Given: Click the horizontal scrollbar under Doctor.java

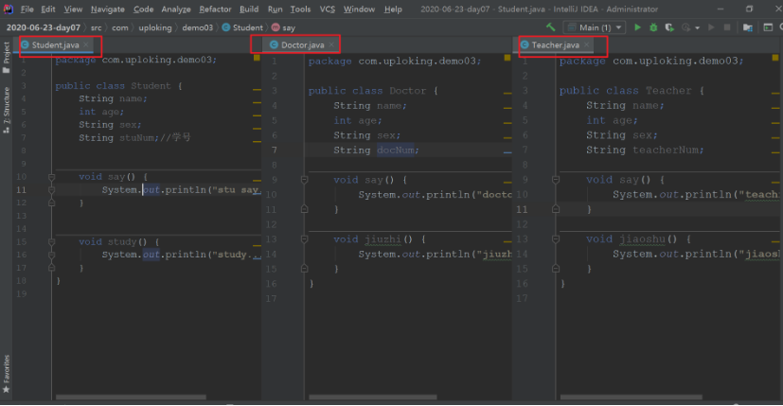Looking at the screenshot, I should point(372,397).
